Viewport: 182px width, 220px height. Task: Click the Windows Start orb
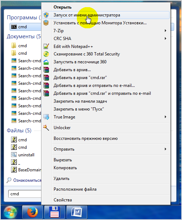pyautogui.click(x=11, y=212)
